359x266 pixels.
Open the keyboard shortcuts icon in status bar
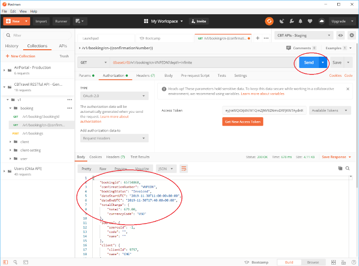343,262
